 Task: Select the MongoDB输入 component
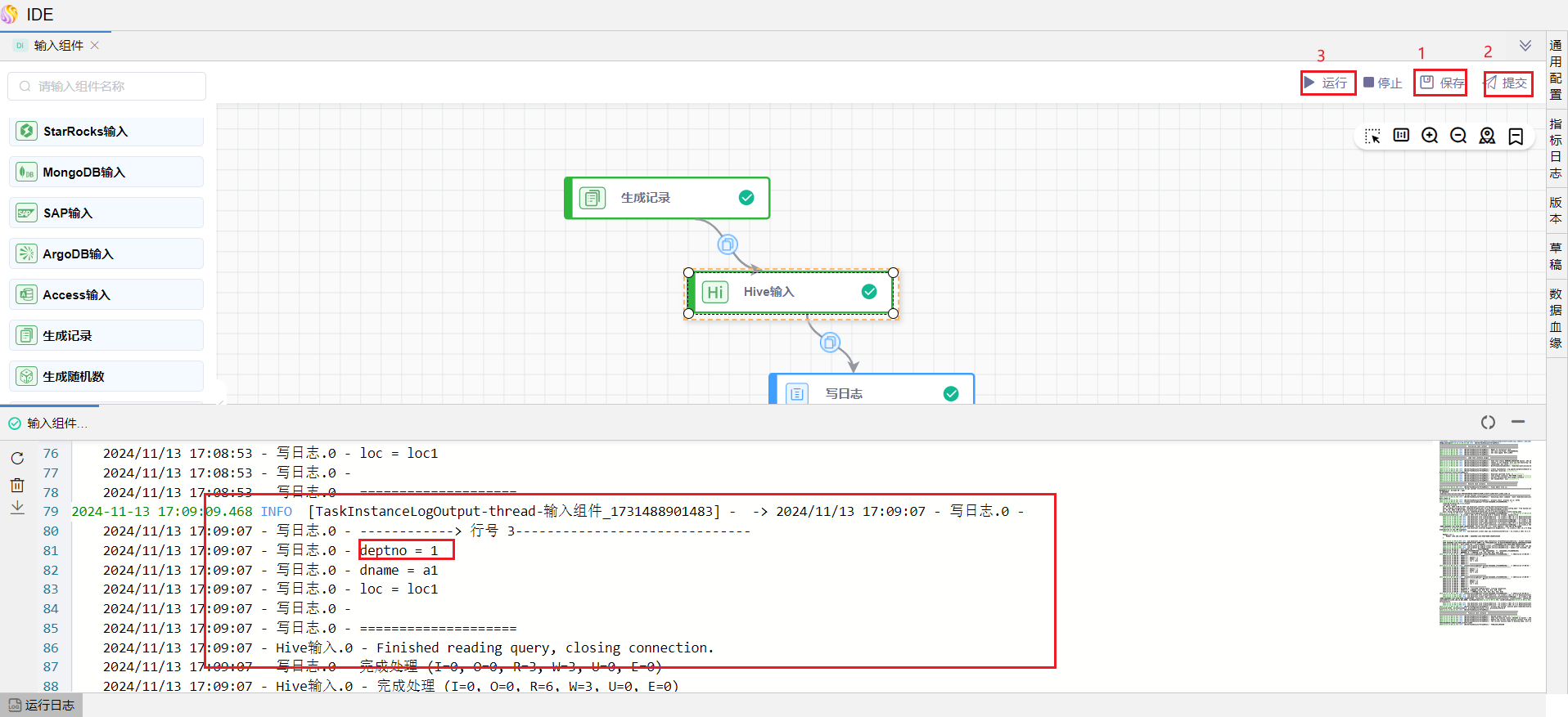coord(106,172)
